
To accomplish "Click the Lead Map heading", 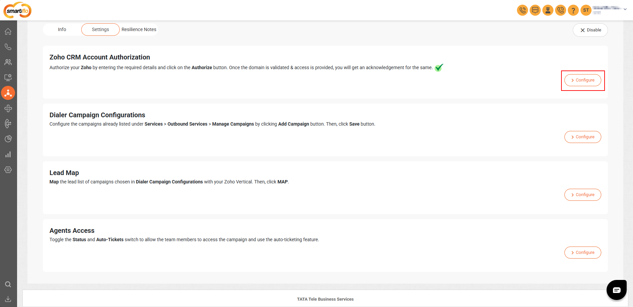I will 64,173.
